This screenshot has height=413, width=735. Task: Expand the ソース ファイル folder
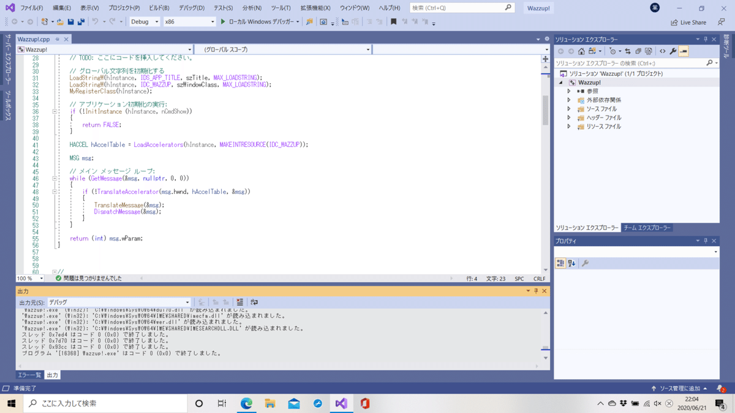point(569,109)
